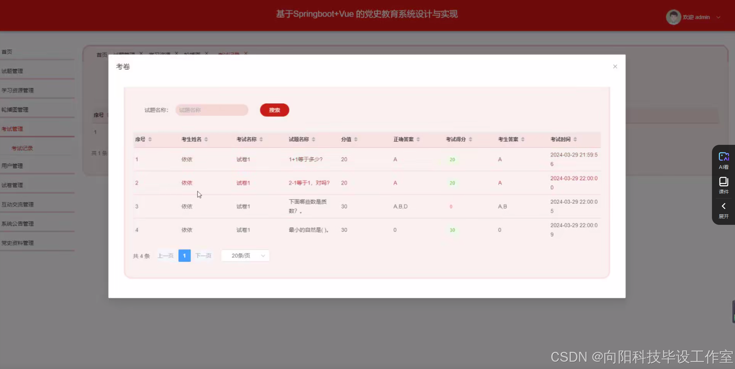
Task: Sort by 考试时间 column sort icon
Action: point(575,139)
